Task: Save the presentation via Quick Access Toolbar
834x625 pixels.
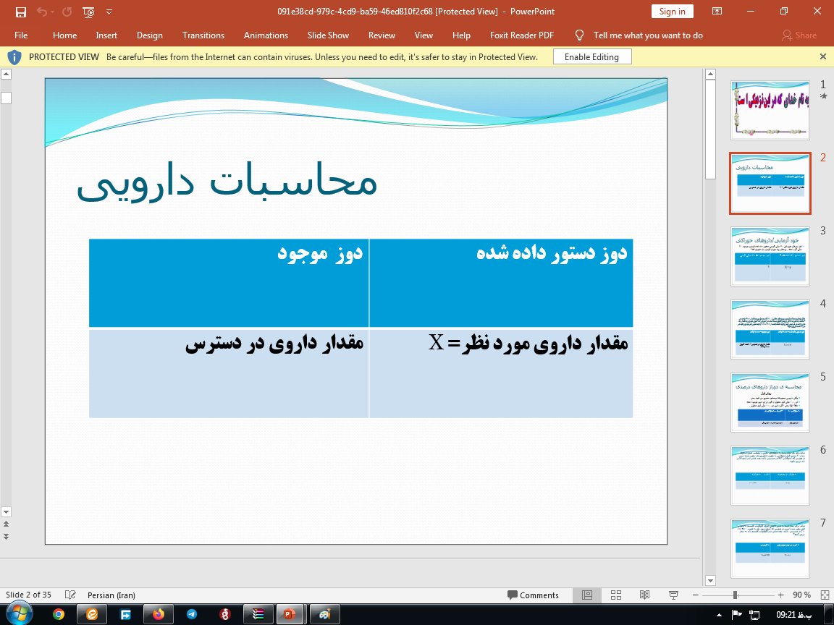Action: pos(21,12)
